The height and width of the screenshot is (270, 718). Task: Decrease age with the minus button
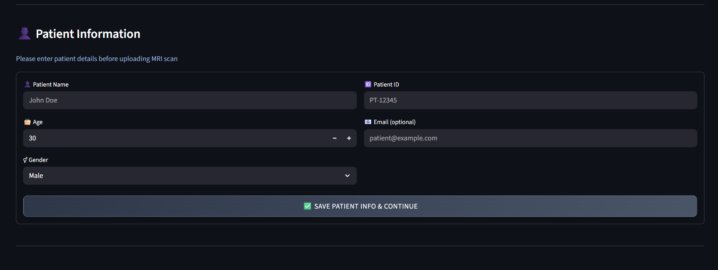[x=334, y=138]
